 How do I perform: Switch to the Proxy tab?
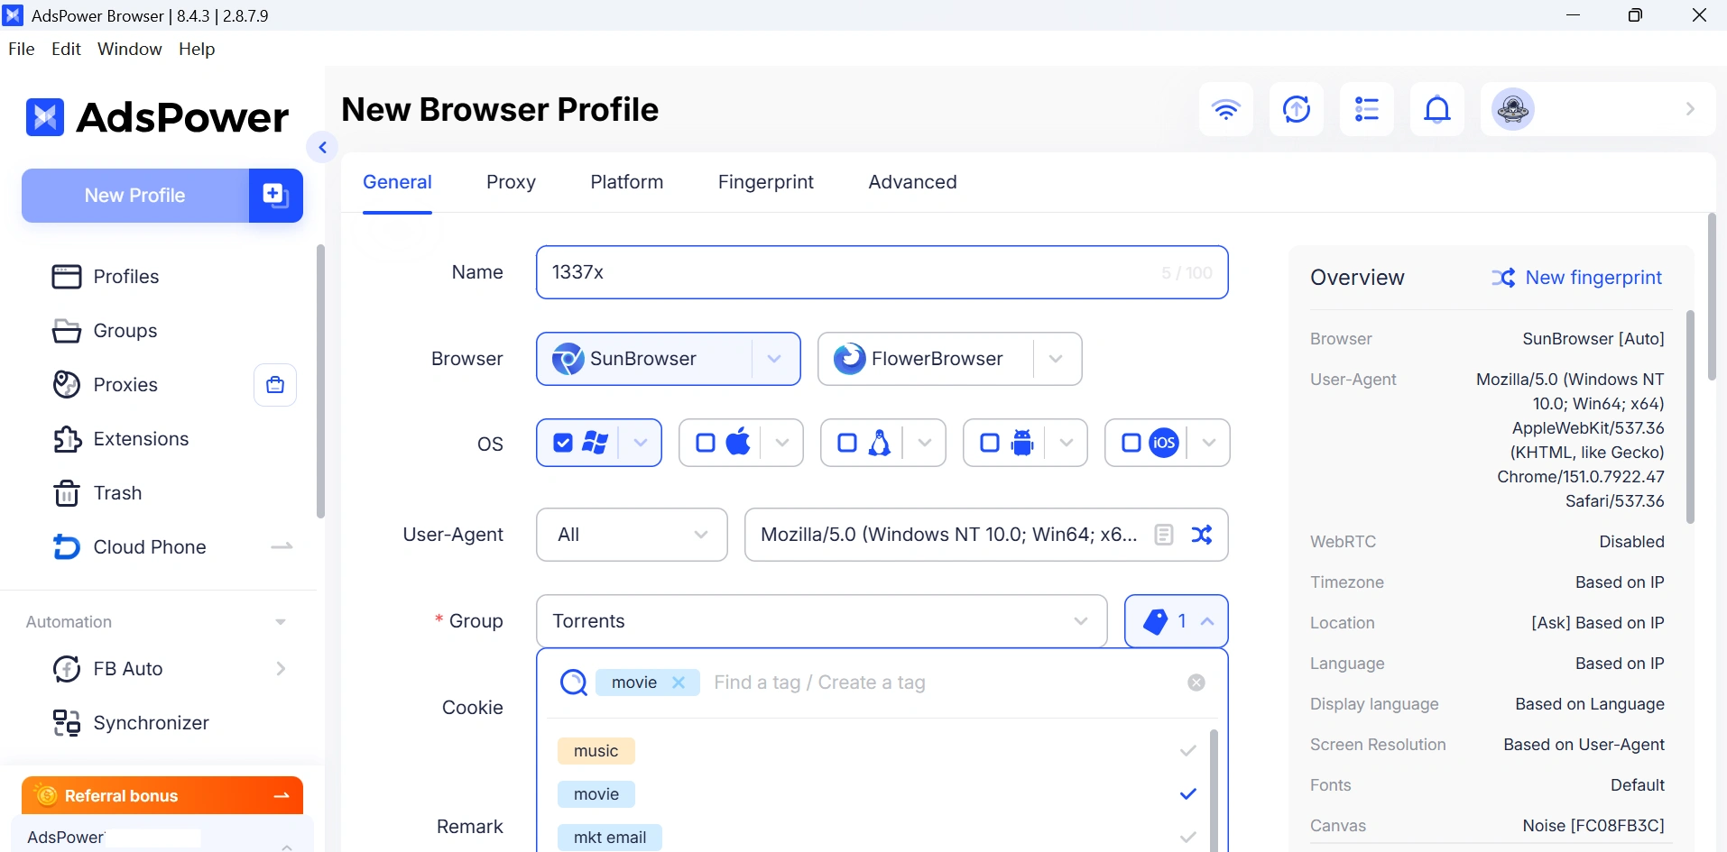click(x=511, y=182)
